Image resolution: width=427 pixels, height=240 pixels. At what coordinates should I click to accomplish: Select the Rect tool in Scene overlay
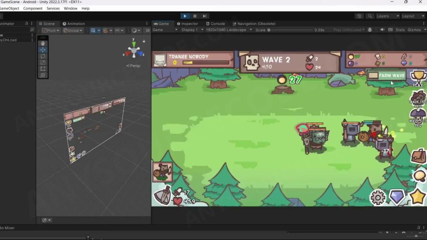pos(43,69)
